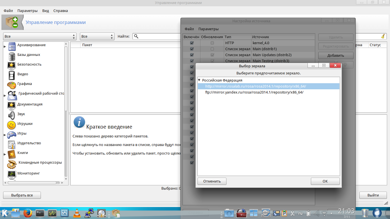
Task: Select the Игрушки smiley icon
Action: coord(11,125)
